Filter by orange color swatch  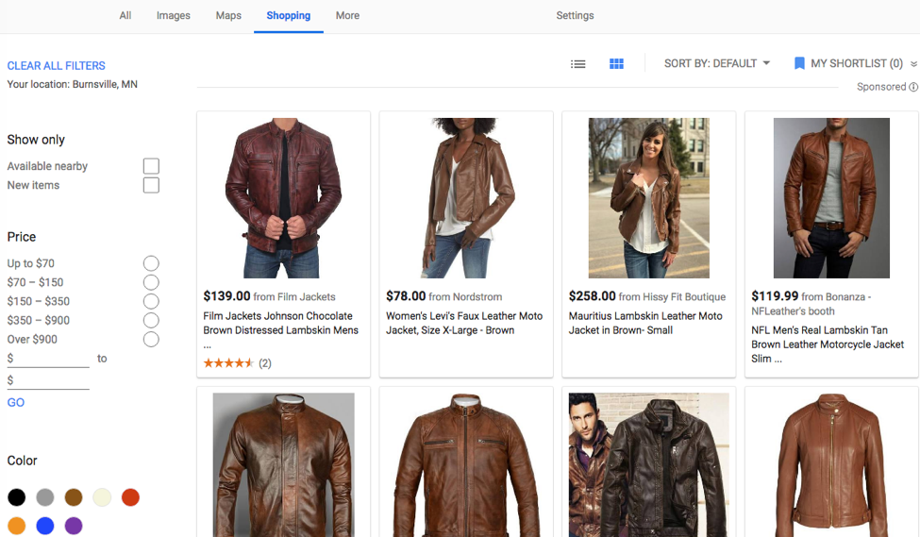[16, 526]
